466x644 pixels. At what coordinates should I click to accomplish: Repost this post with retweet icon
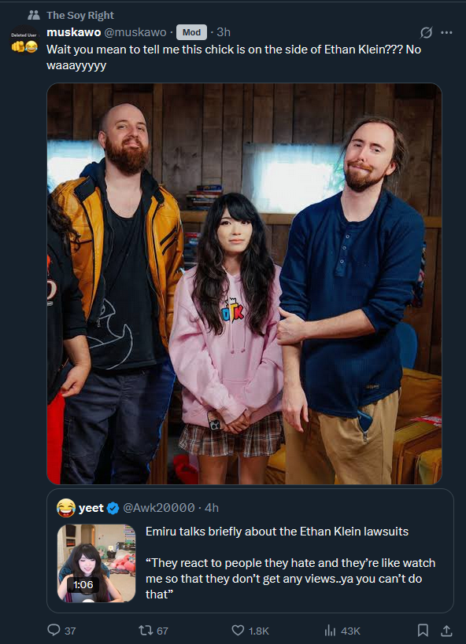146,630
